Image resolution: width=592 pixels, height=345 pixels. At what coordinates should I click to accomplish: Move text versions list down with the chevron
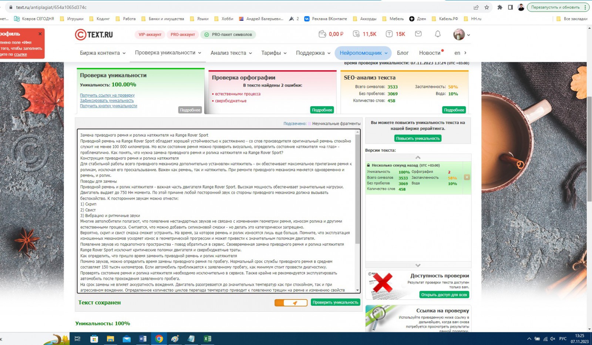tap(418, 265)
